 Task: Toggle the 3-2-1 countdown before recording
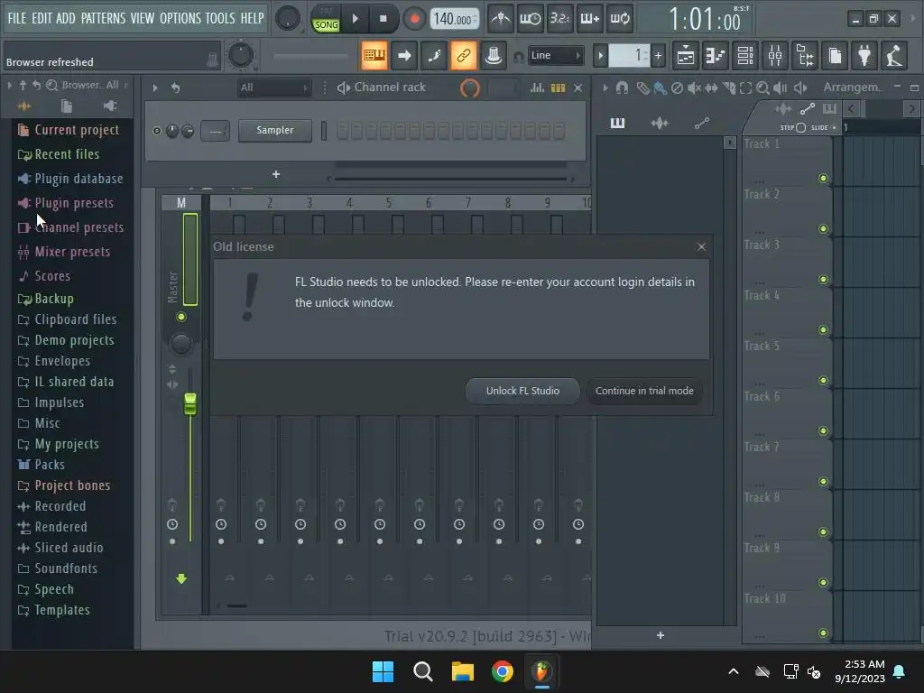point(559,18)
